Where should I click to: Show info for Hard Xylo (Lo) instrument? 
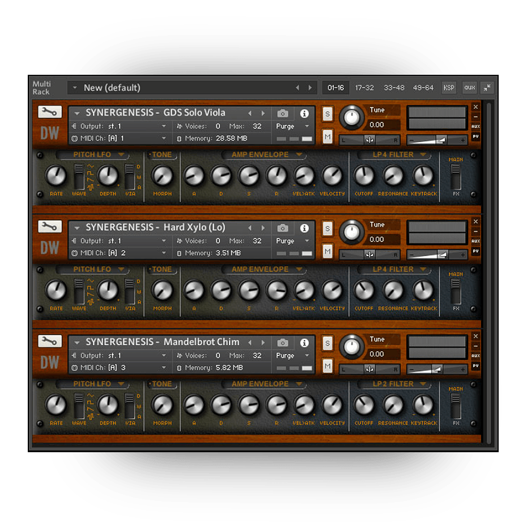tap(304, 228)
